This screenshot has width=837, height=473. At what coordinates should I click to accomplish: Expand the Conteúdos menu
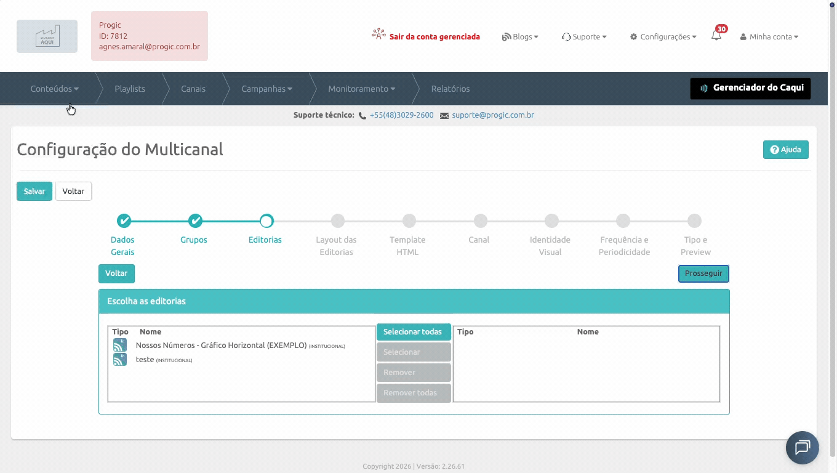pyautogui.click(x=55, y=89)
